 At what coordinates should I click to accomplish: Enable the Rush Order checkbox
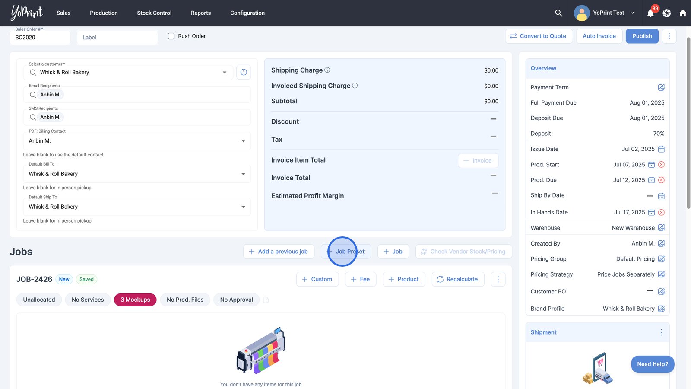(x=171, y=36)
